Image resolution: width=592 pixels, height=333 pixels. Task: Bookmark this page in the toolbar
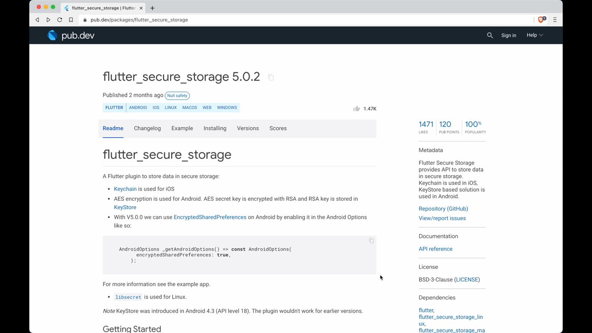click(71, 20)
